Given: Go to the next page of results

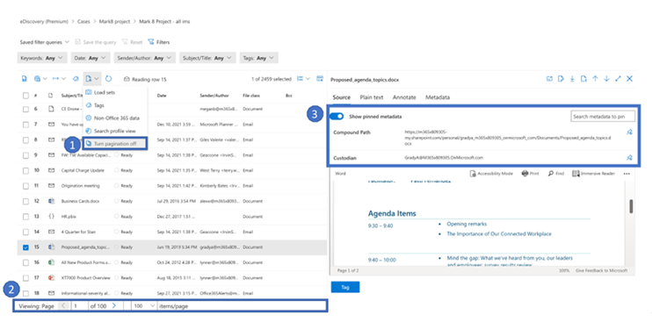Looking at the screenshot, I should 113,306.
